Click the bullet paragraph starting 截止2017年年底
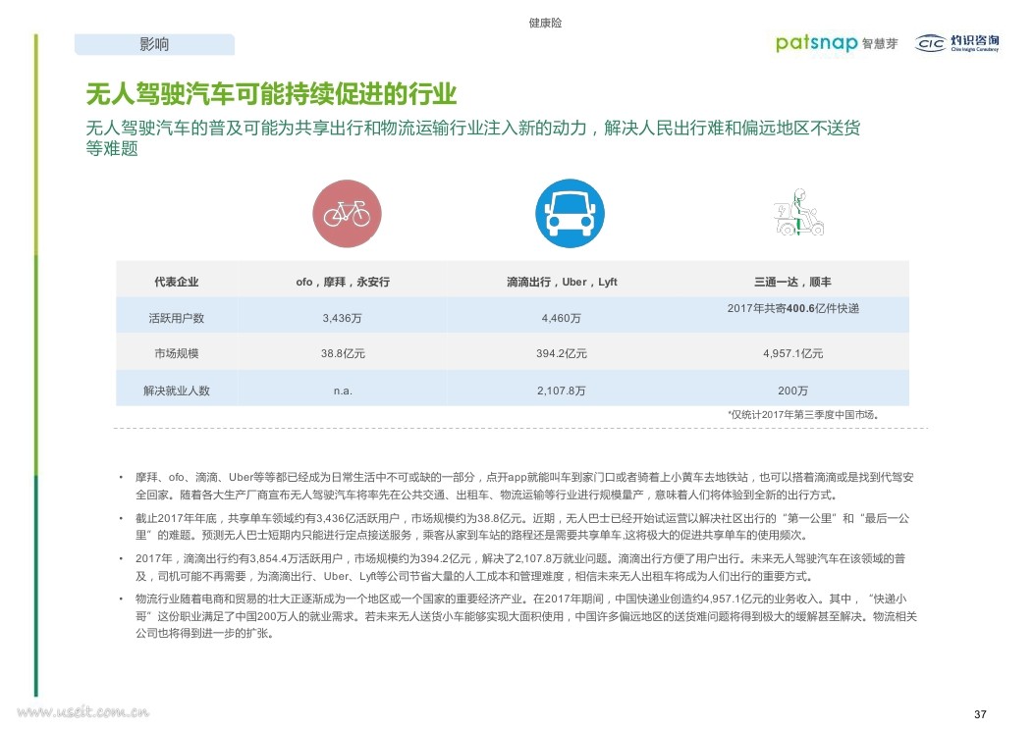 tap(522, 527)
